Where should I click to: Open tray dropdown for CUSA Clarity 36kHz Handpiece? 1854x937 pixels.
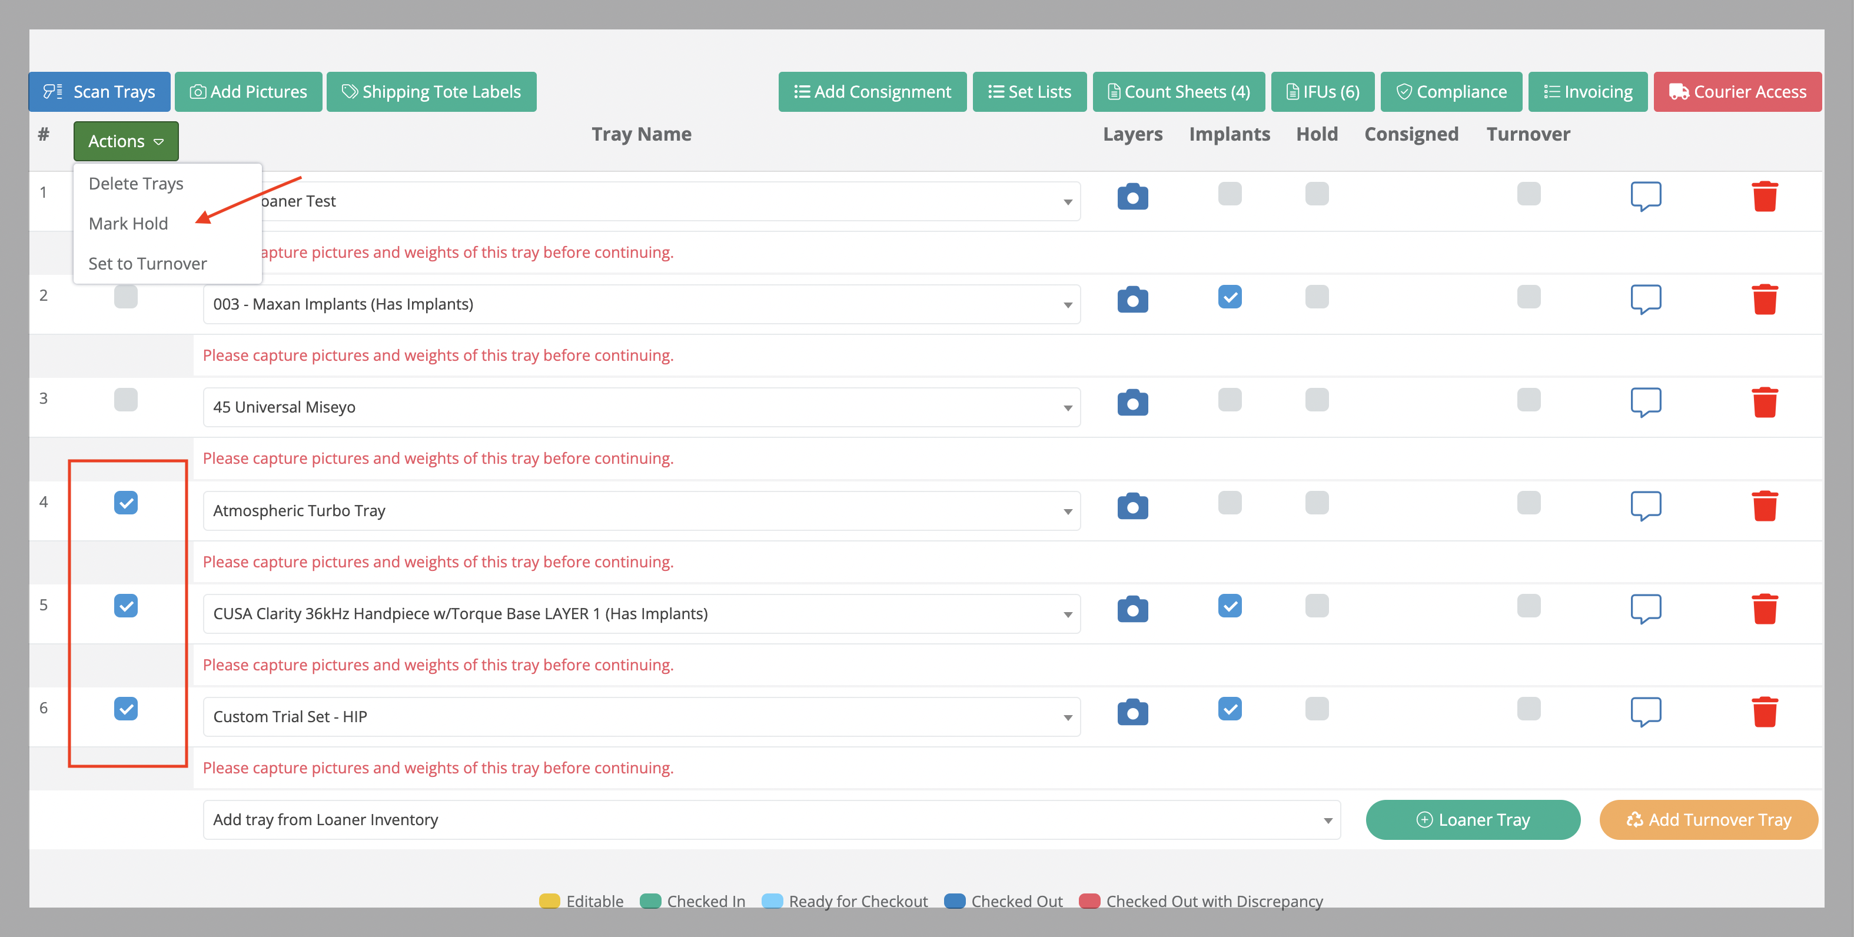click(642, 613)
